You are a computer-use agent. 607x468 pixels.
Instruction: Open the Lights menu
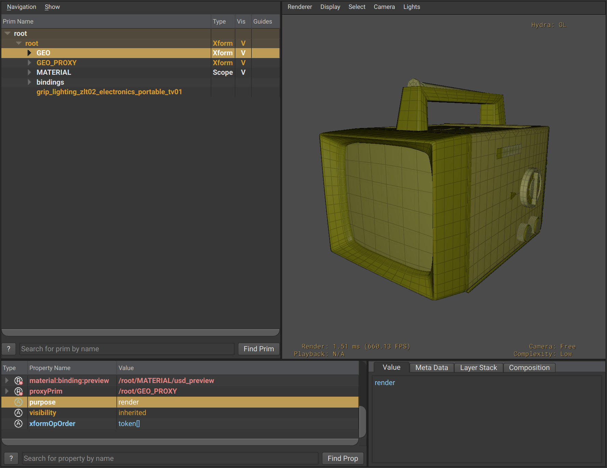click(411, 7)
